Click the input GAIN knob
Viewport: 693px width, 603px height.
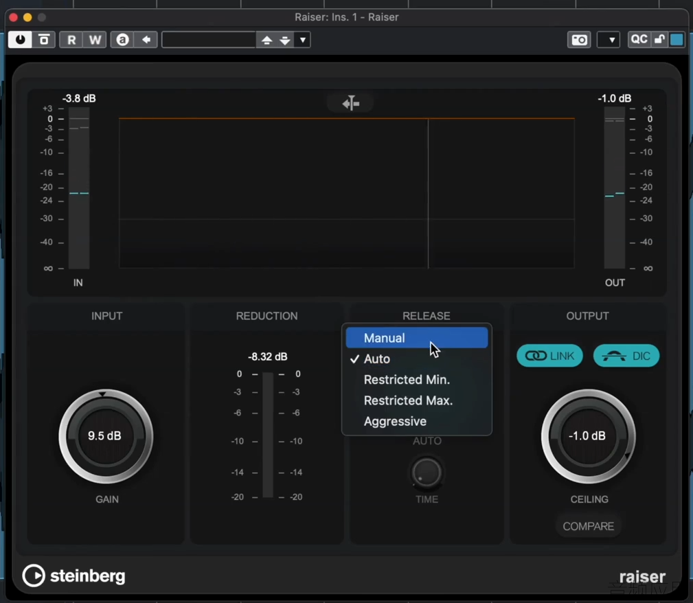[x=106, y=436]
